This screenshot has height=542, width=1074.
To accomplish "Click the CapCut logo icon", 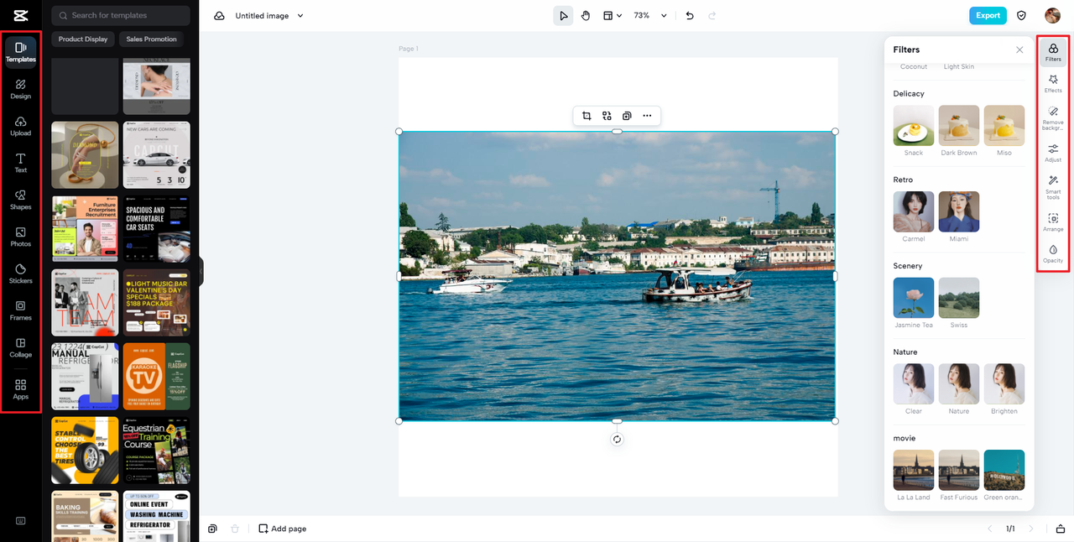I will [x=20, y=15].
